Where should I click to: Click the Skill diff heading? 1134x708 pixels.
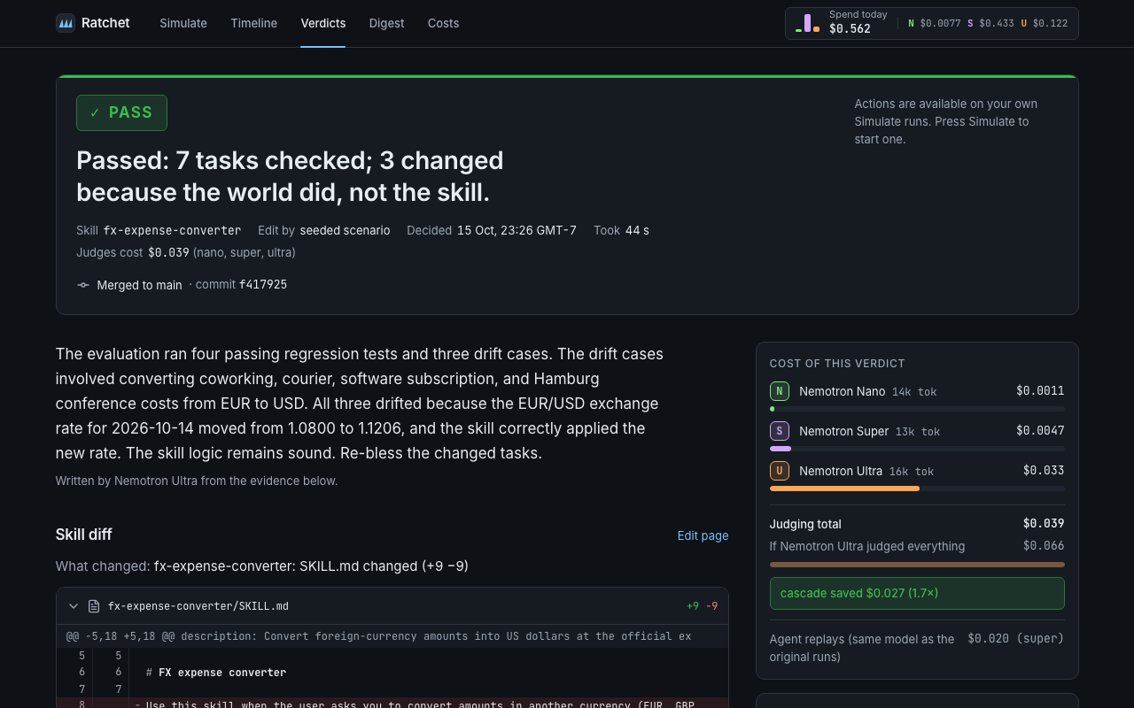point(84,535)
